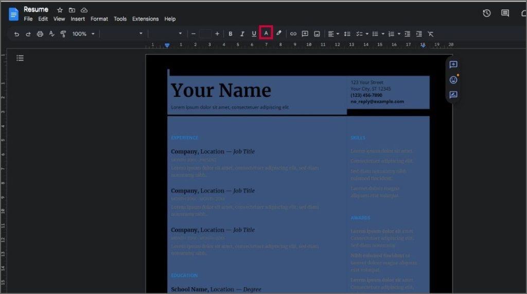Click the Undo arrow icon
The width and height of the screenshot is (527, 294).
click(16, 34)
